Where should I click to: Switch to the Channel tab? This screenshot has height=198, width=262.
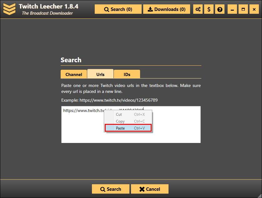coord(74,74)
